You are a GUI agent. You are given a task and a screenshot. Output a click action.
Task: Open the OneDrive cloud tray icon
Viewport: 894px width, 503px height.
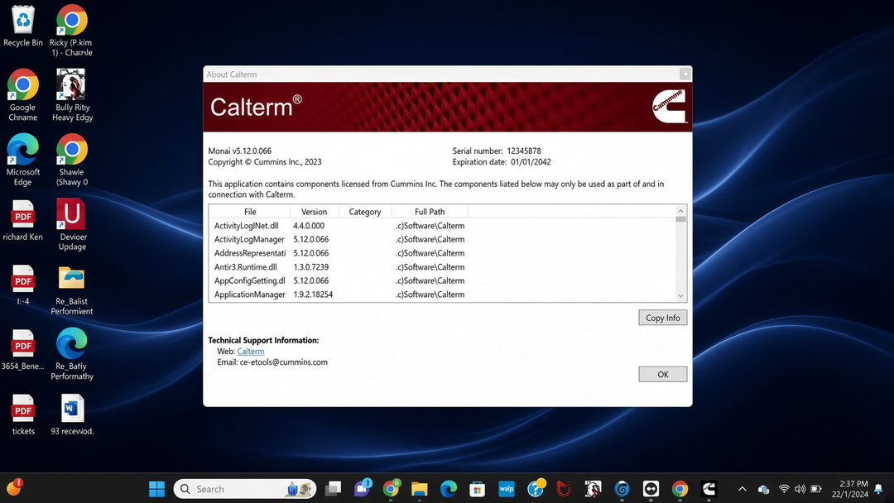(x=763, y=489)
